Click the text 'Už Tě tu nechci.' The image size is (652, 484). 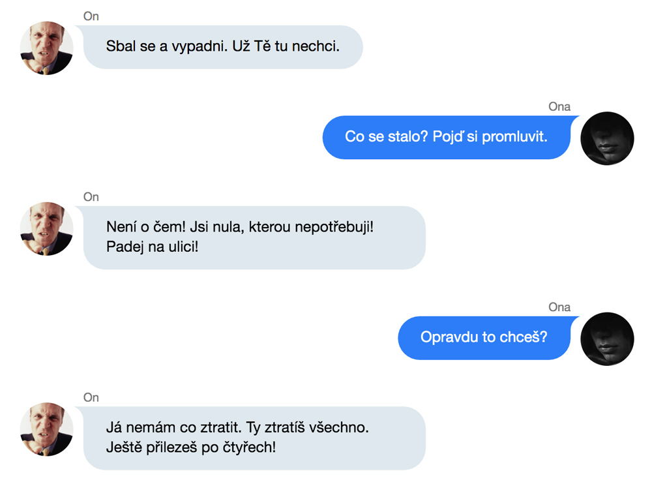pyautogui.click(x=286, y=46)
